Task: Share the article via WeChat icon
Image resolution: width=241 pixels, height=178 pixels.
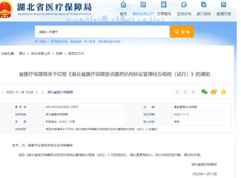Action: 204,92
